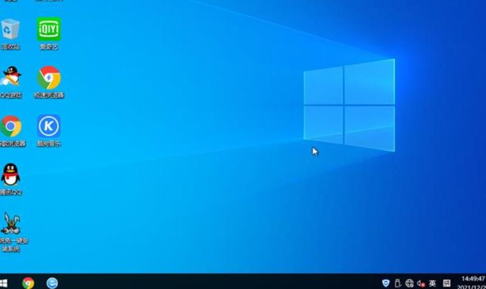Open the Recycle Bin desktop icon
The image size is (486, 289).
pyautogui.click(x=10, y=33)
